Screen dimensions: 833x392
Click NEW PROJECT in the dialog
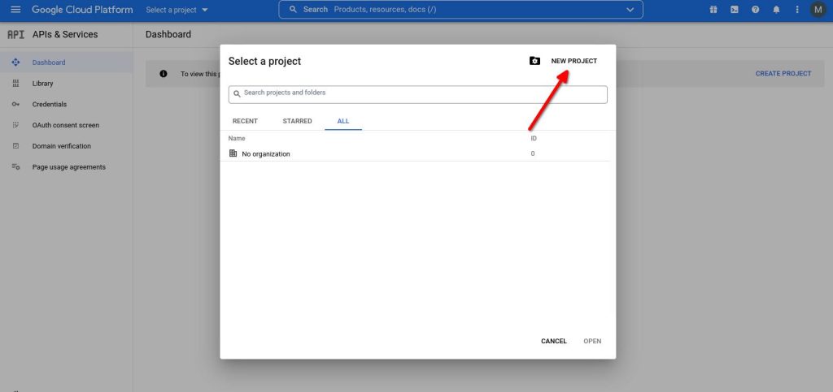tap(574, 61)
